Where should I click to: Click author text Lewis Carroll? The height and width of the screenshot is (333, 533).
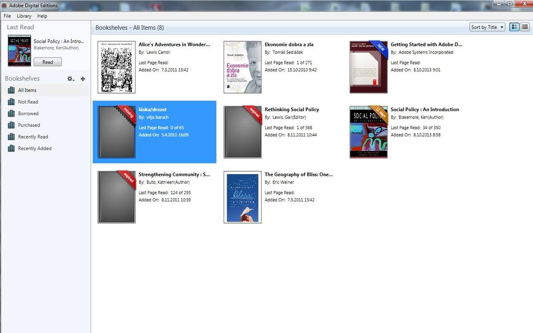coord(158,53)
